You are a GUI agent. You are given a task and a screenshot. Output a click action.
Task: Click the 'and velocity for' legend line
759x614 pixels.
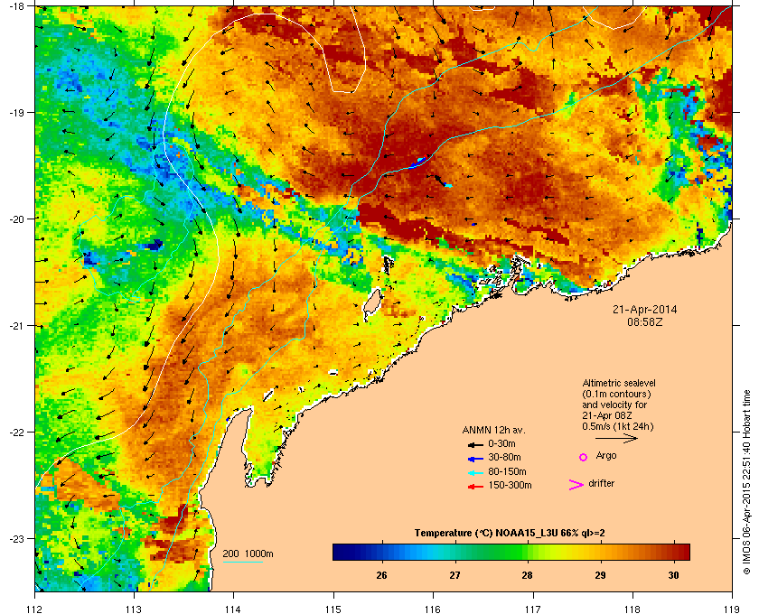tap(614, 405)
